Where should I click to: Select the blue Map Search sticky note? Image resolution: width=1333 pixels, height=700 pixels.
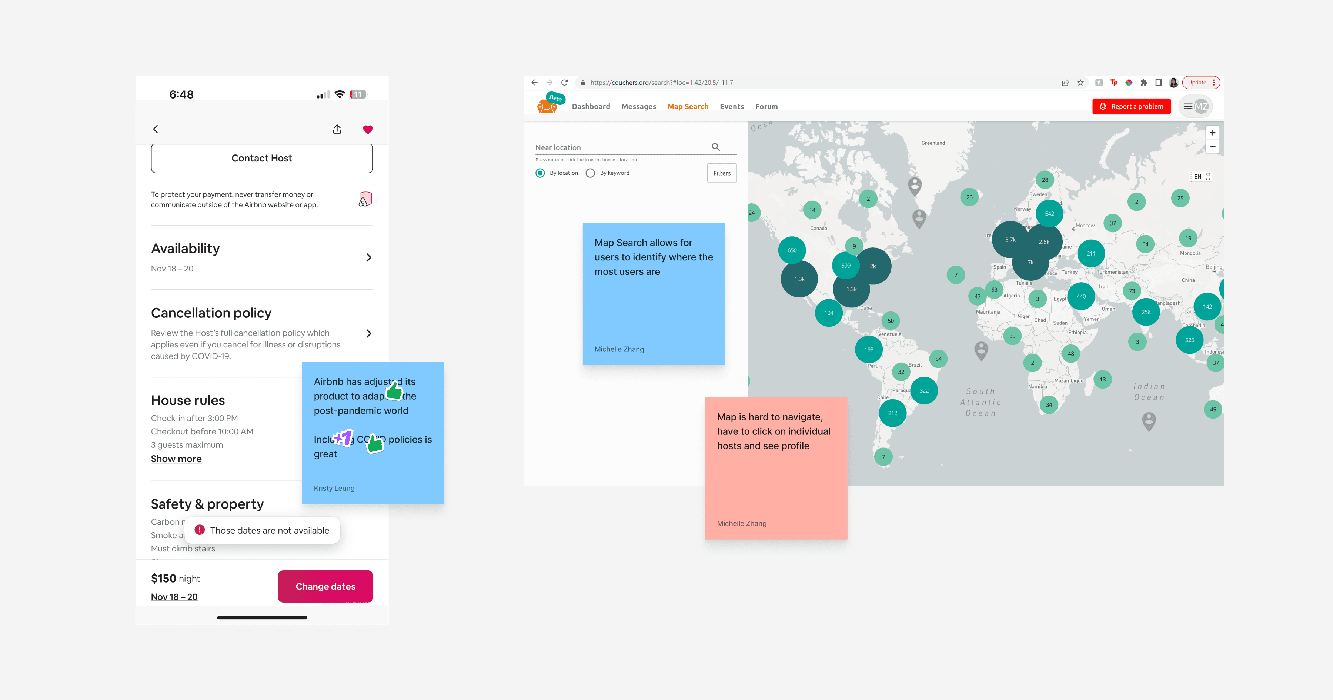coord(654,294)
